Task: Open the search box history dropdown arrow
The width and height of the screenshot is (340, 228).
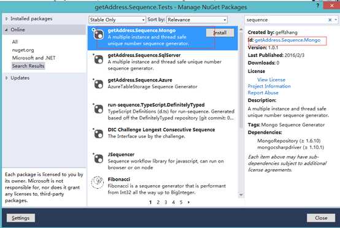Action: point(336,20)
